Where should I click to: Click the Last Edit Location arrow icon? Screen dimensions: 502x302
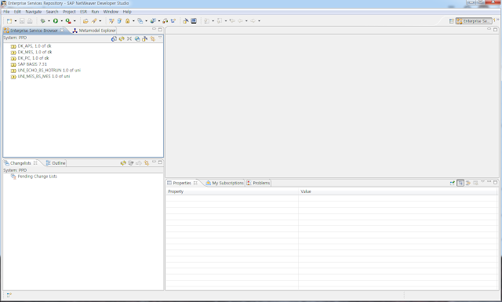click(x=232, y=21)
